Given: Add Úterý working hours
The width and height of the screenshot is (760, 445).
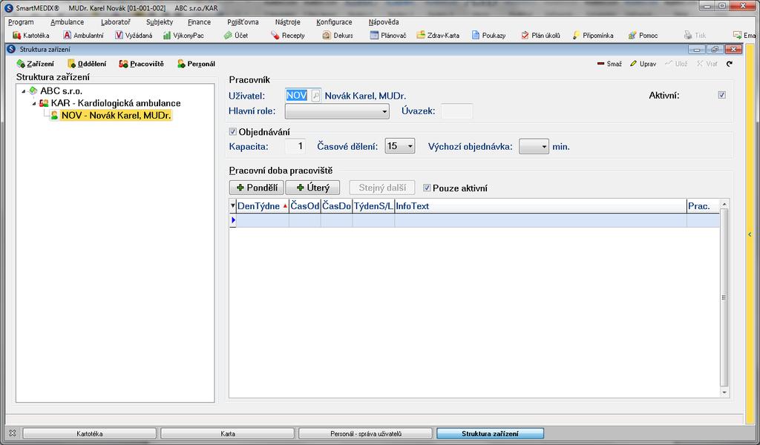Looking at the screenshot, I should 312,188.
